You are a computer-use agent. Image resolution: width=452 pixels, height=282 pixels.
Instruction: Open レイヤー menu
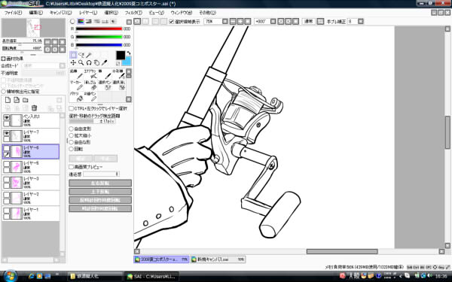tap(88, 13)
